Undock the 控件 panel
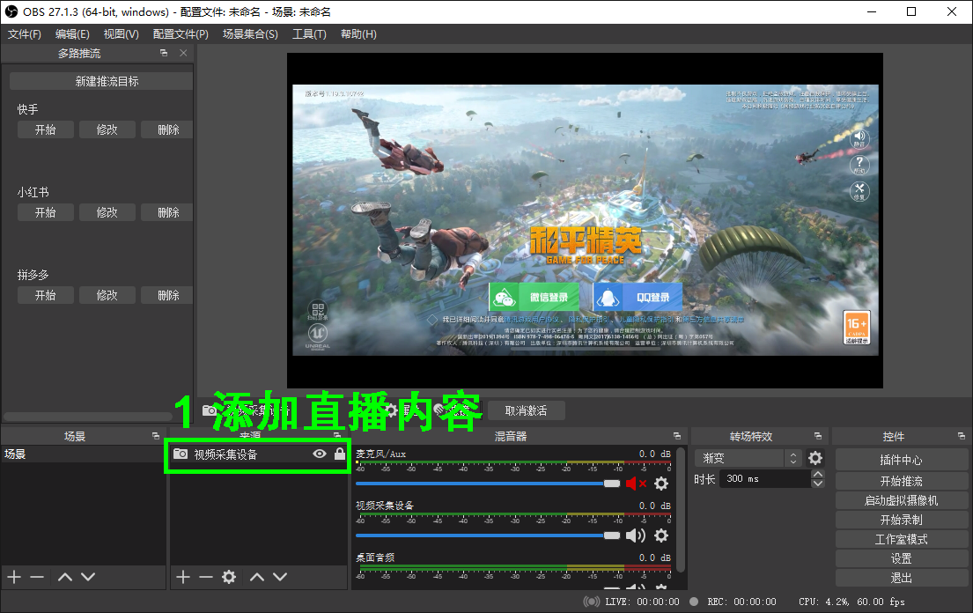973x613 pixels. click(962, 436)
